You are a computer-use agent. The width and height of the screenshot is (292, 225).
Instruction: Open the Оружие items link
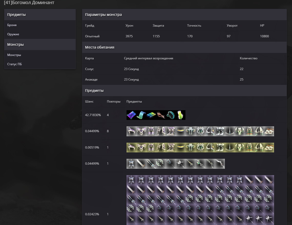click(x=13, y=34)
